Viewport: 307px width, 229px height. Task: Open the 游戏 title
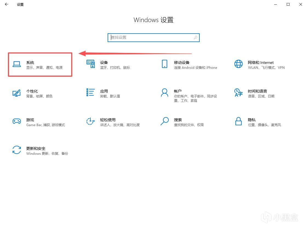click(x=30, y=120)
